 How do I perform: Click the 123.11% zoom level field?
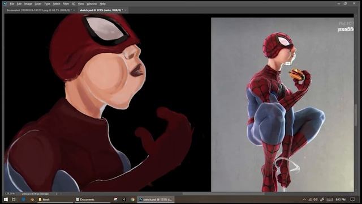pos(10,194)
